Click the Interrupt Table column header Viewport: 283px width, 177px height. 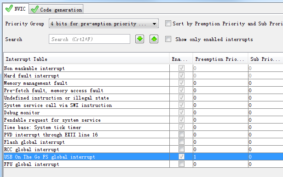tap(87, 59)
